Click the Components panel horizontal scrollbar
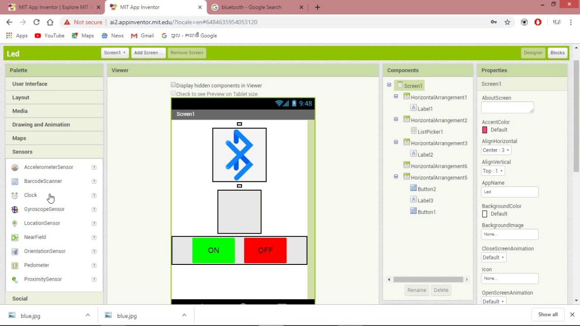The image size is (580, 326). tap(428, 279)
